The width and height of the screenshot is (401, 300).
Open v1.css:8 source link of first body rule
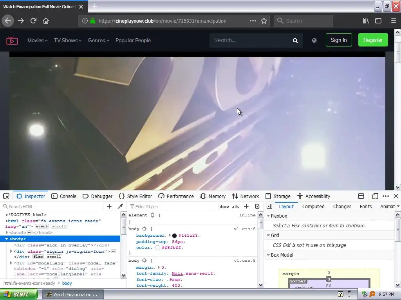click(x=244, y=229)
